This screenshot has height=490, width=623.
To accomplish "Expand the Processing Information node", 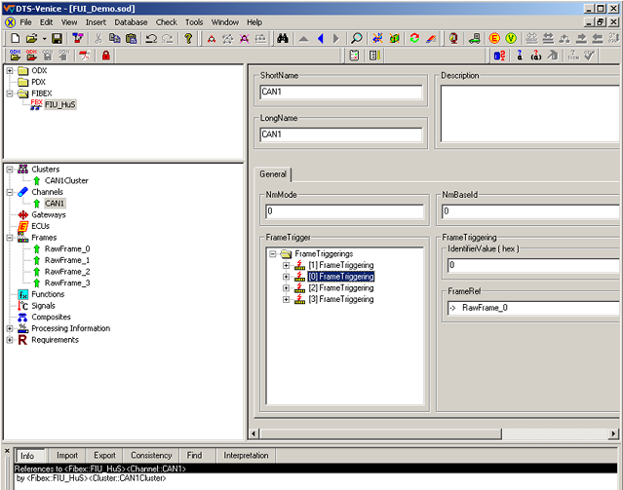I will (x=10, y=329).
